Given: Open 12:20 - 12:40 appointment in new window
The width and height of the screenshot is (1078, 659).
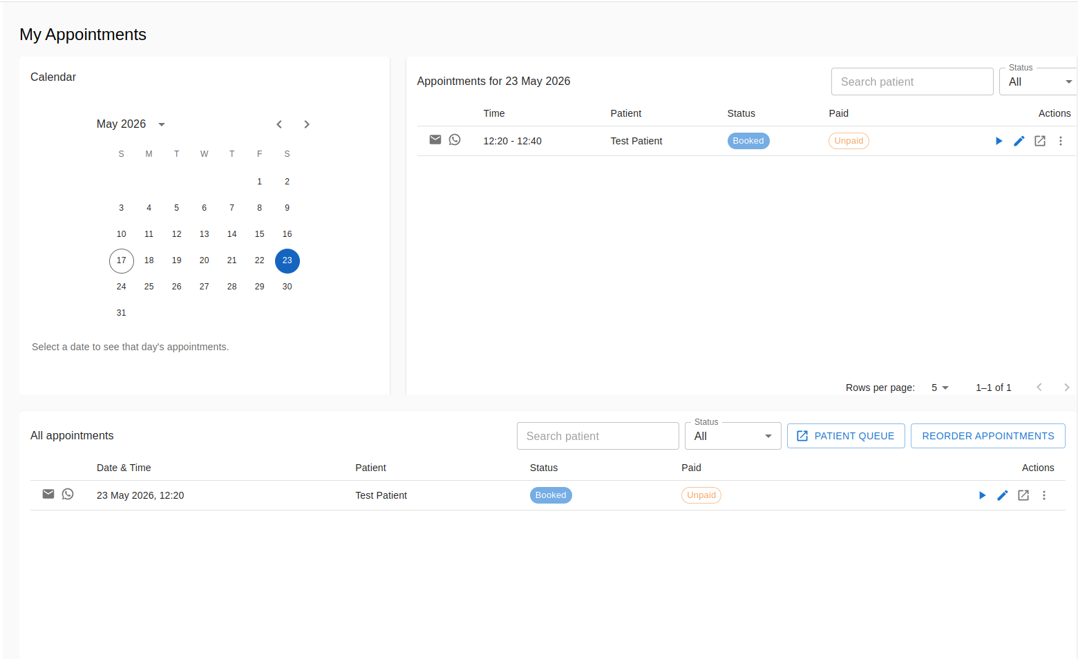Looking at the screenshot, I should pos(1040,141).
